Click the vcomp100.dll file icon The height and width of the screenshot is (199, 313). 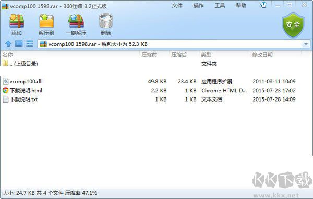pos(6,81)
